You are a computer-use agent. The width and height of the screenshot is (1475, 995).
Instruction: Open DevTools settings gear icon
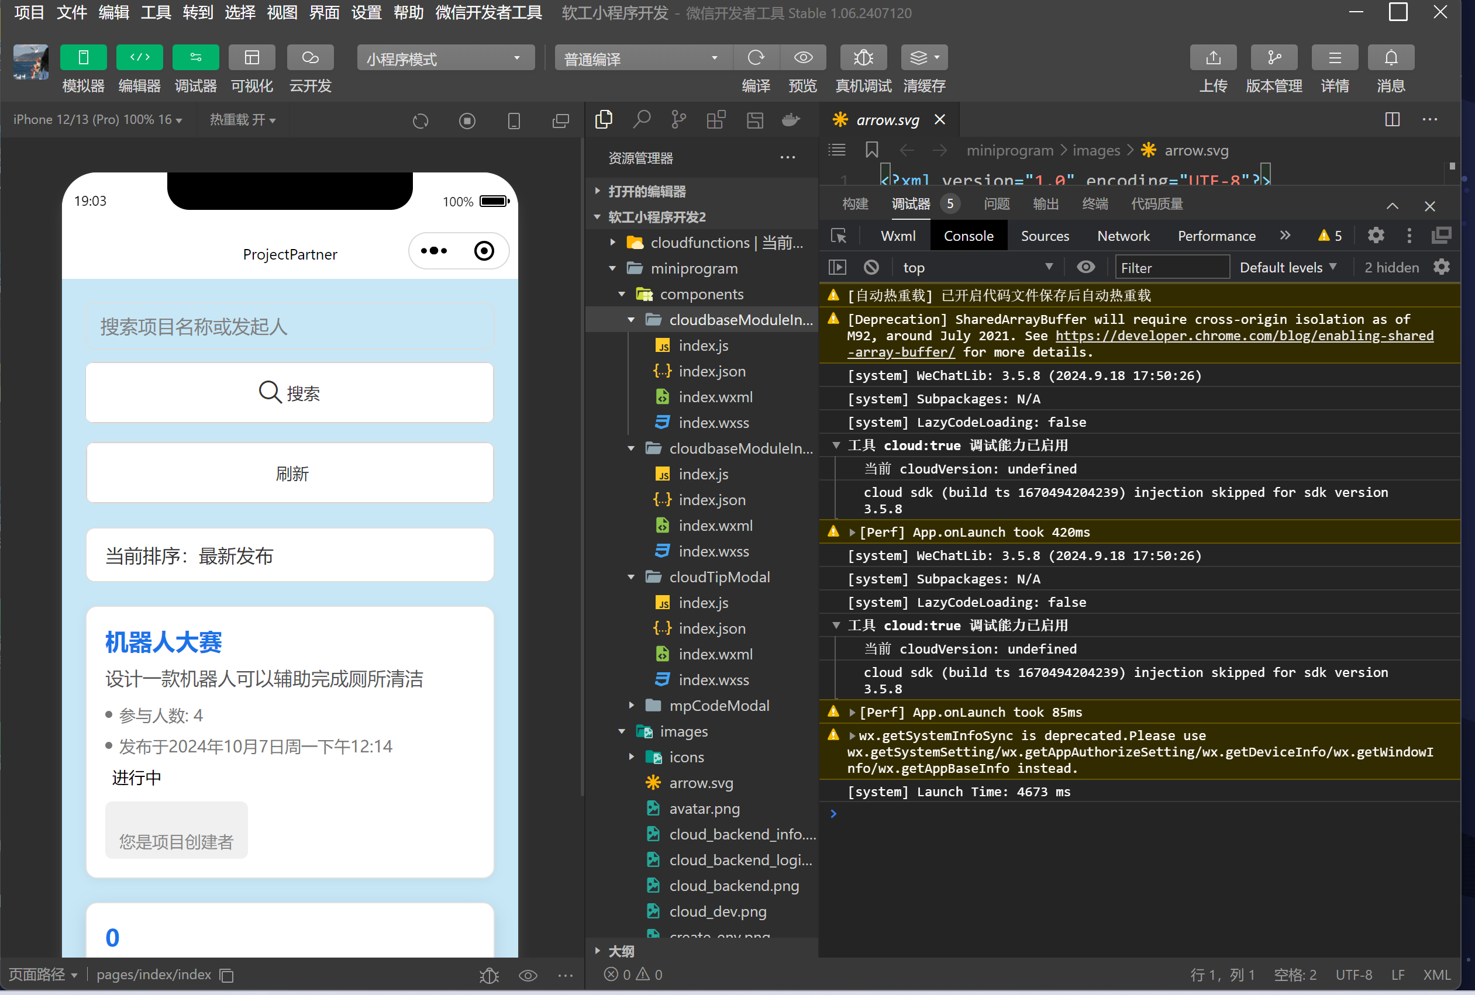1375,236
